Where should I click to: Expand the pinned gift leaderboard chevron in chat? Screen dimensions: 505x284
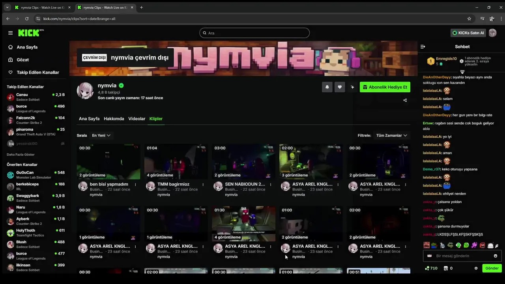tap(462, 72)
